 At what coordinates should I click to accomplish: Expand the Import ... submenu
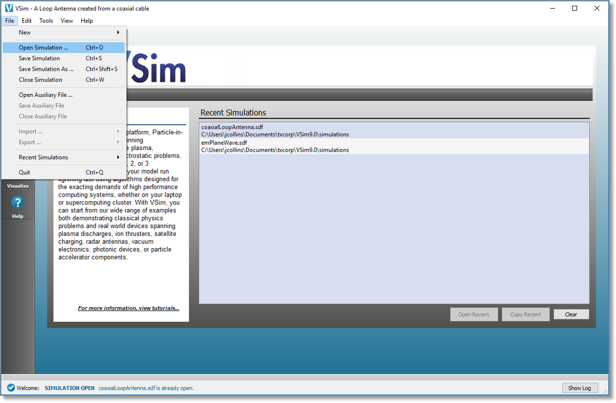(x=64, y=132)
